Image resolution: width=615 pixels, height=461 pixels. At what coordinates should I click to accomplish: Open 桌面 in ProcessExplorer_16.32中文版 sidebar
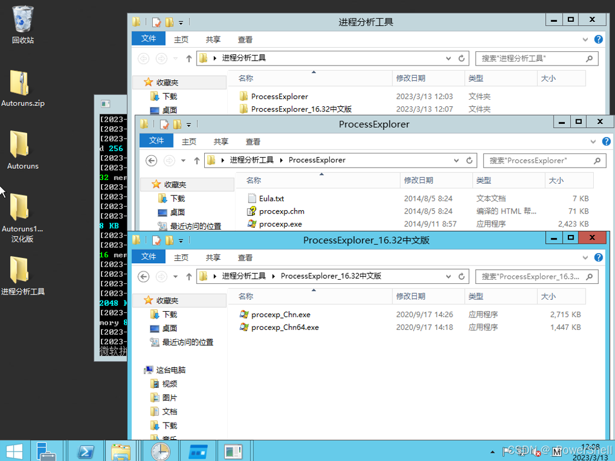(164, 328)
